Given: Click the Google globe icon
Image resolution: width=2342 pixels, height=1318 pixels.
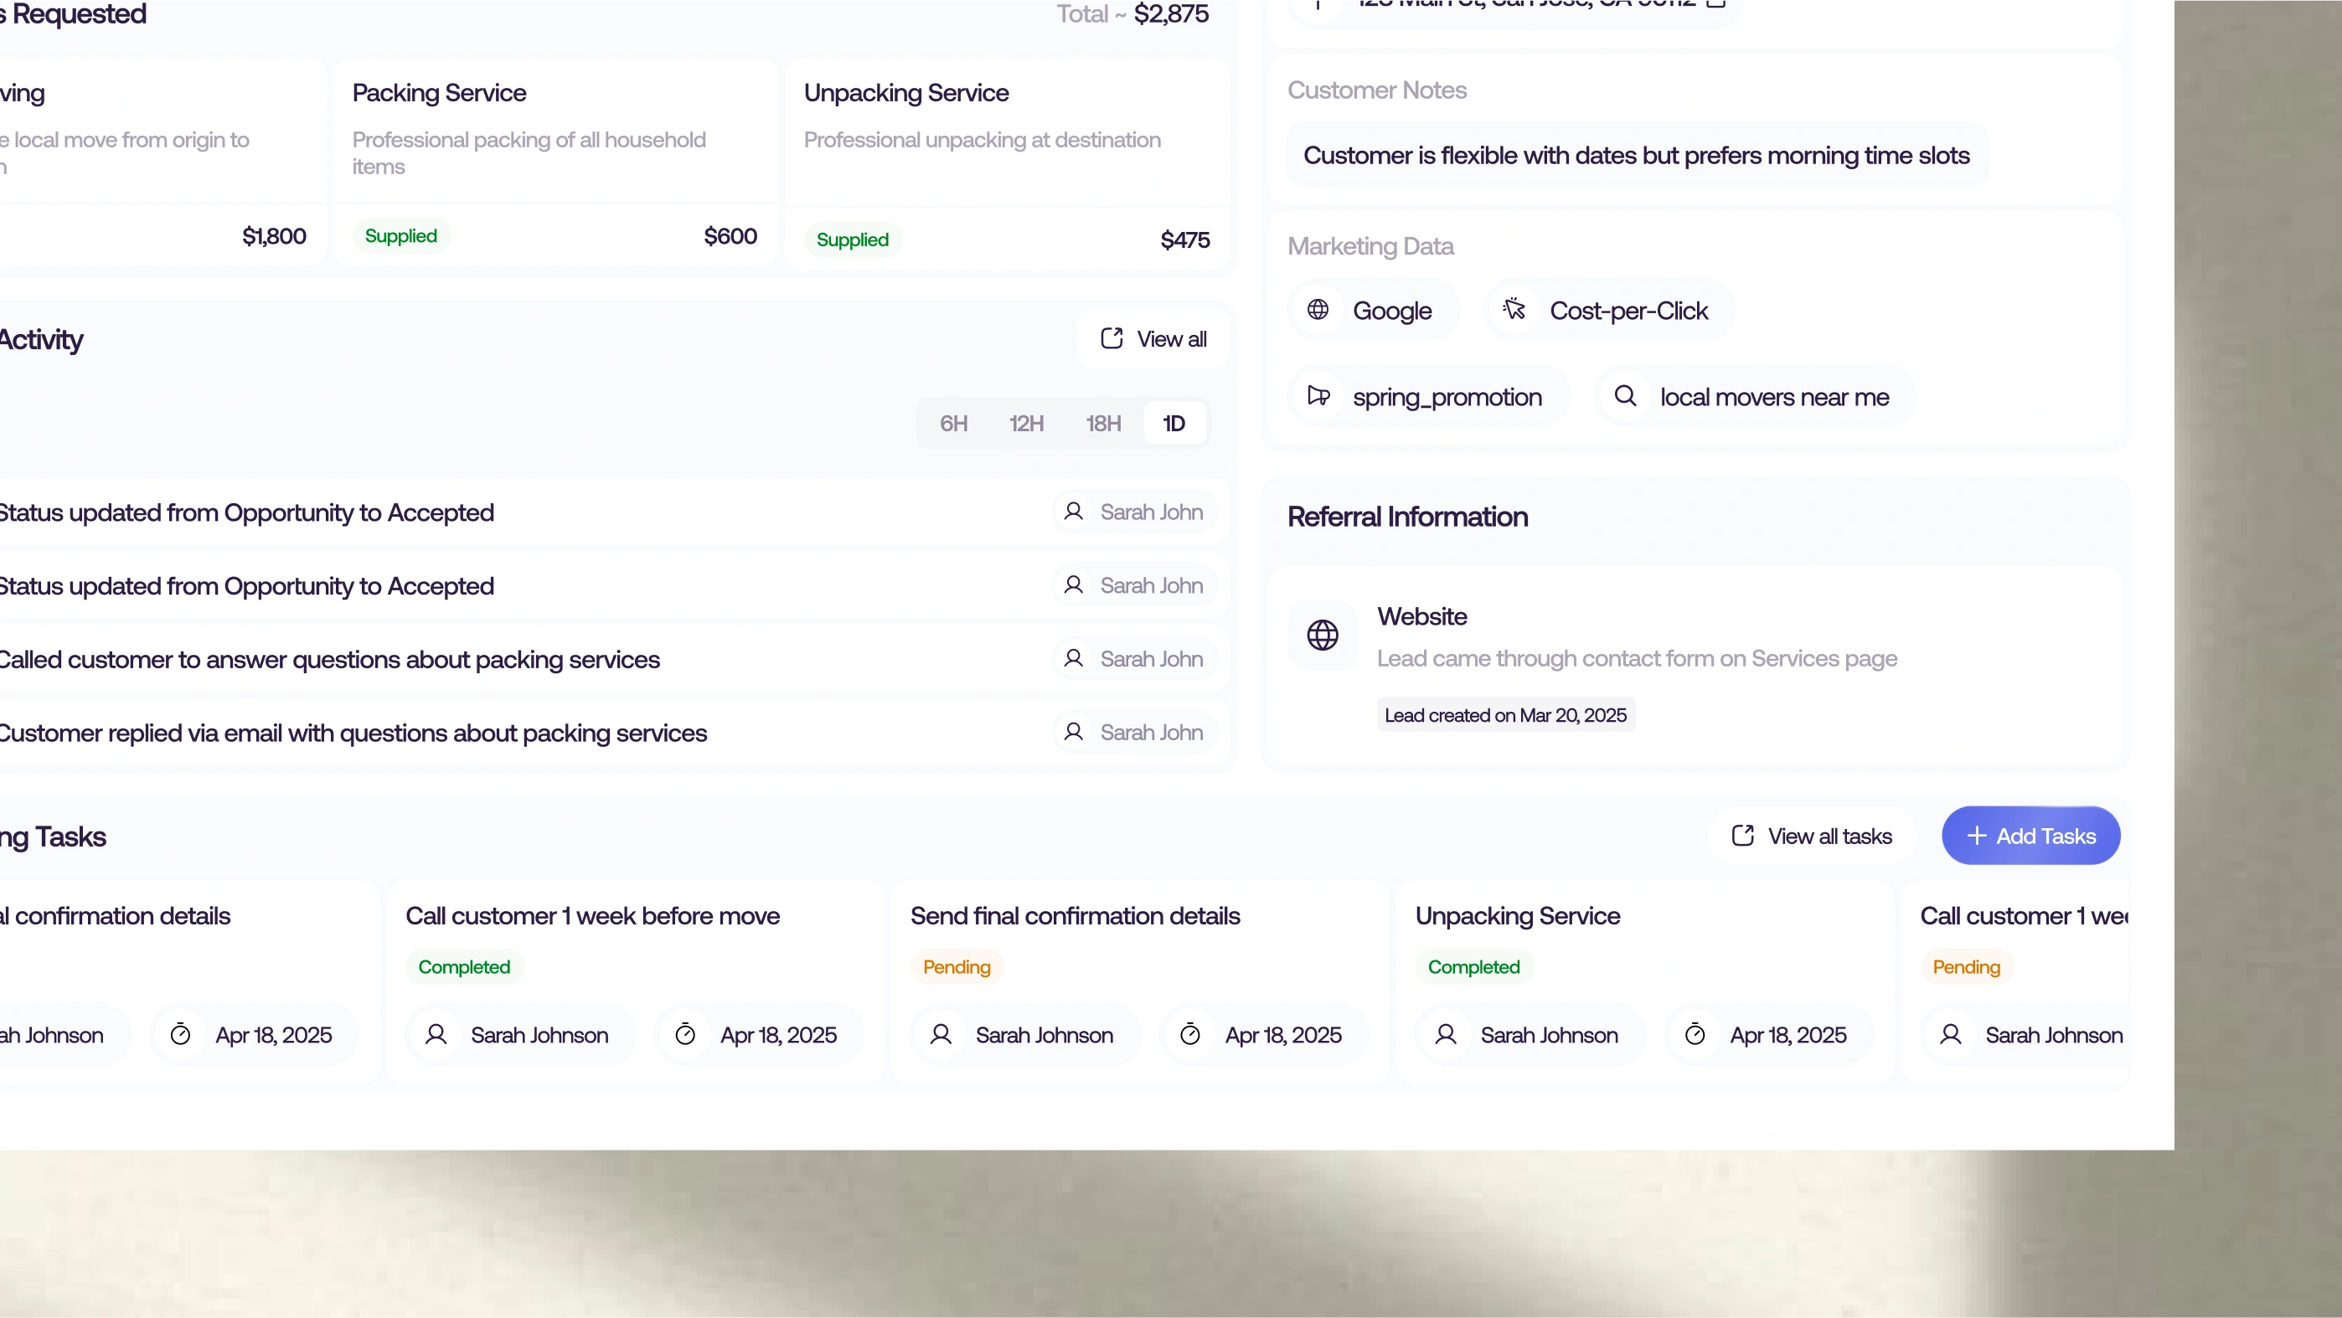Looking at the screenshot, I should pos(1318,310).
